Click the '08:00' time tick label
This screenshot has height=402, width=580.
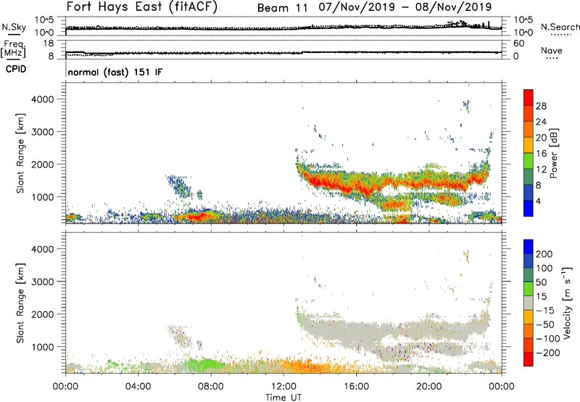(x=211, y=387)
